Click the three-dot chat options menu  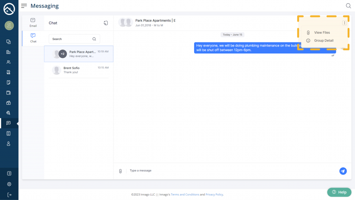pyautogui.click(x=344, y=23)
